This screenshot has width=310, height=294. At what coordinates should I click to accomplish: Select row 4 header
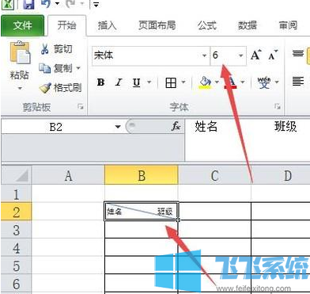17,248
